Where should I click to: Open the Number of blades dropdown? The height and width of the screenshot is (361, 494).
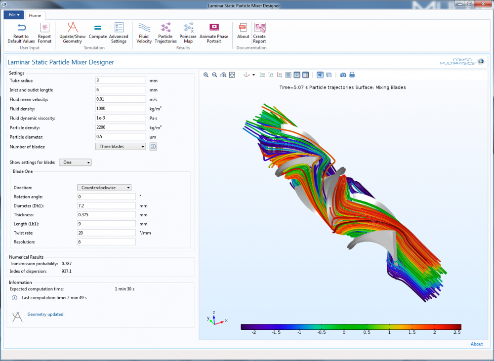121,147
